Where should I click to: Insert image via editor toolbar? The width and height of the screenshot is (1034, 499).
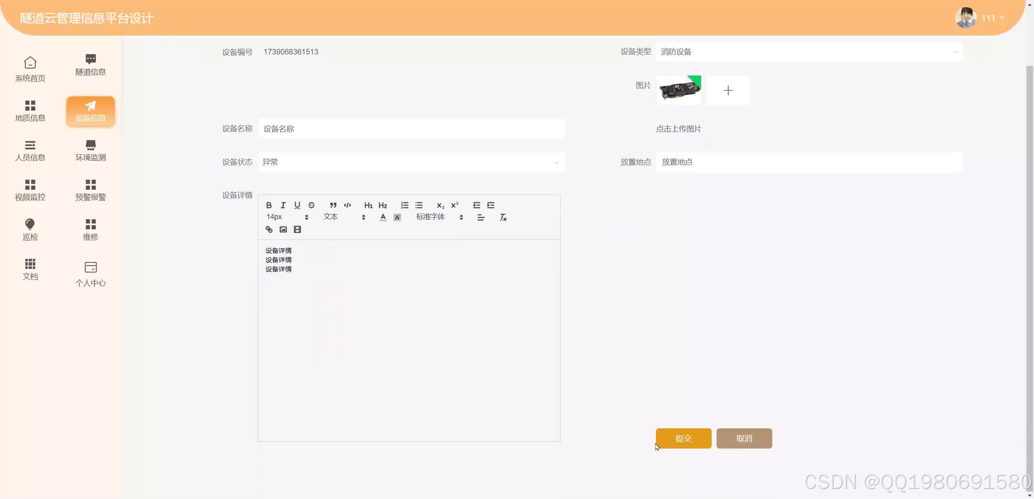click(x=283, y=229)
